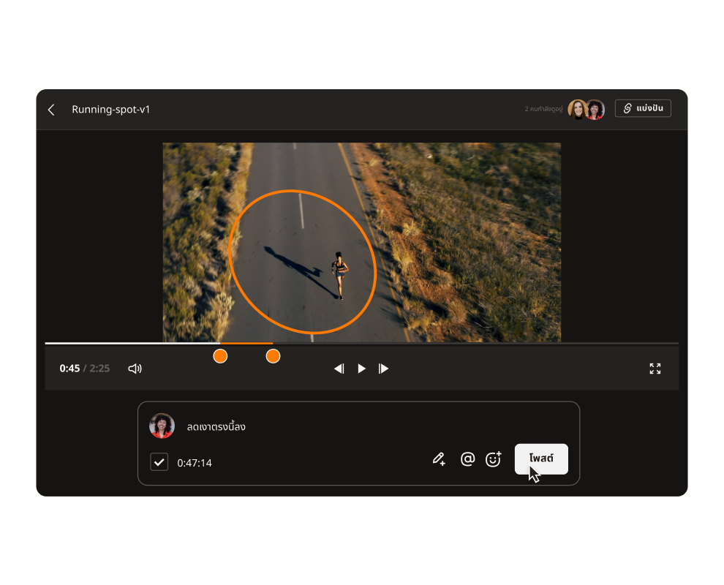The image size is (724, 585).
Task: Open the viewer list showing 2 คนกำลังดูอยู่
Action: coord(544,108)
